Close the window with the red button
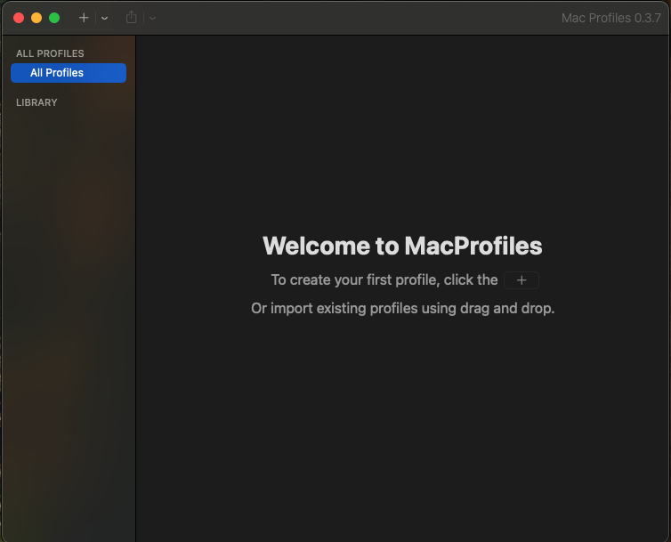The width and height of the screenshot is (671, 542). [x=19, y=18]
